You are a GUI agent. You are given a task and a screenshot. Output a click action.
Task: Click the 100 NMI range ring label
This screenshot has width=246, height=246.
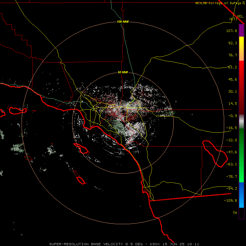pos(123,22)
